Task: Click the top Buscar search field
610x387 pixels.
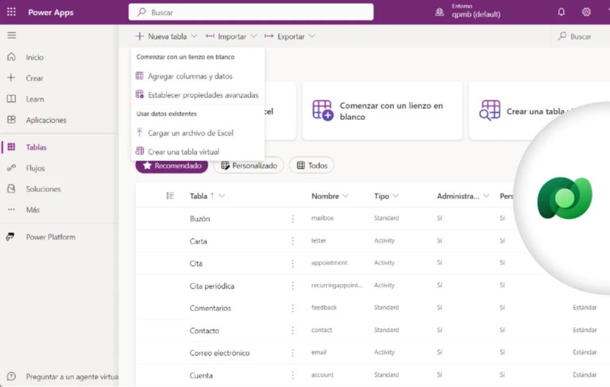Action: 251,12
